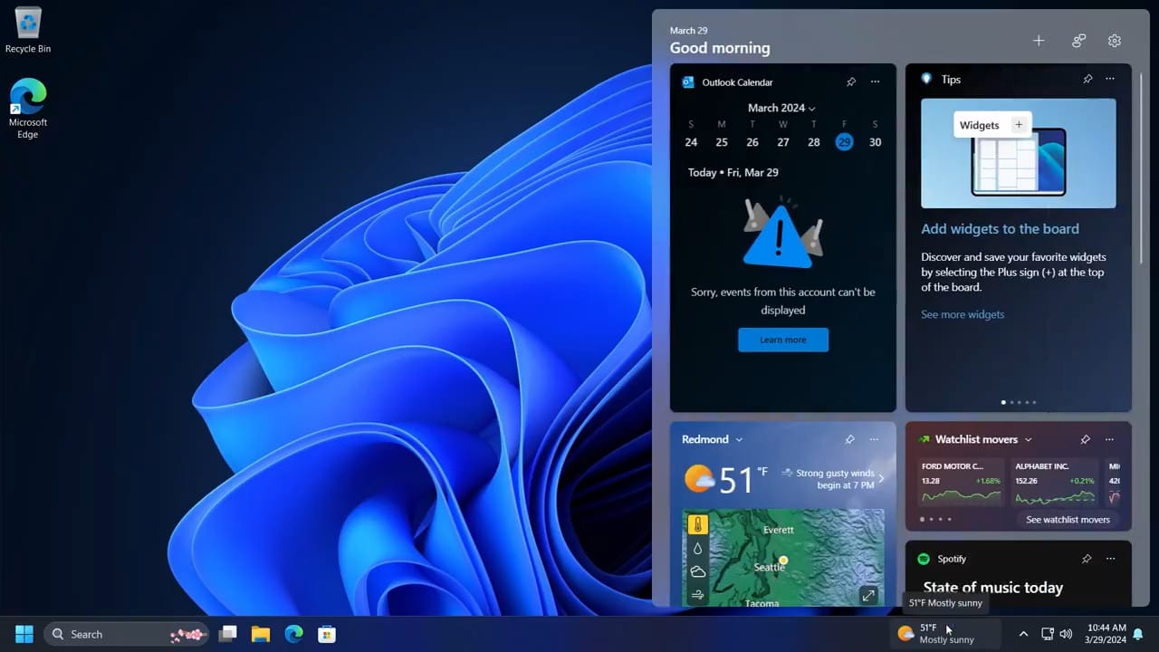Click Seattle on the weather map

pyautogui.click(x=771, y=567)
